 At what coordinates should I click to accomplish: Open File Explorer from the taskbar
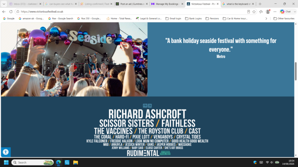tap(76, 162)
